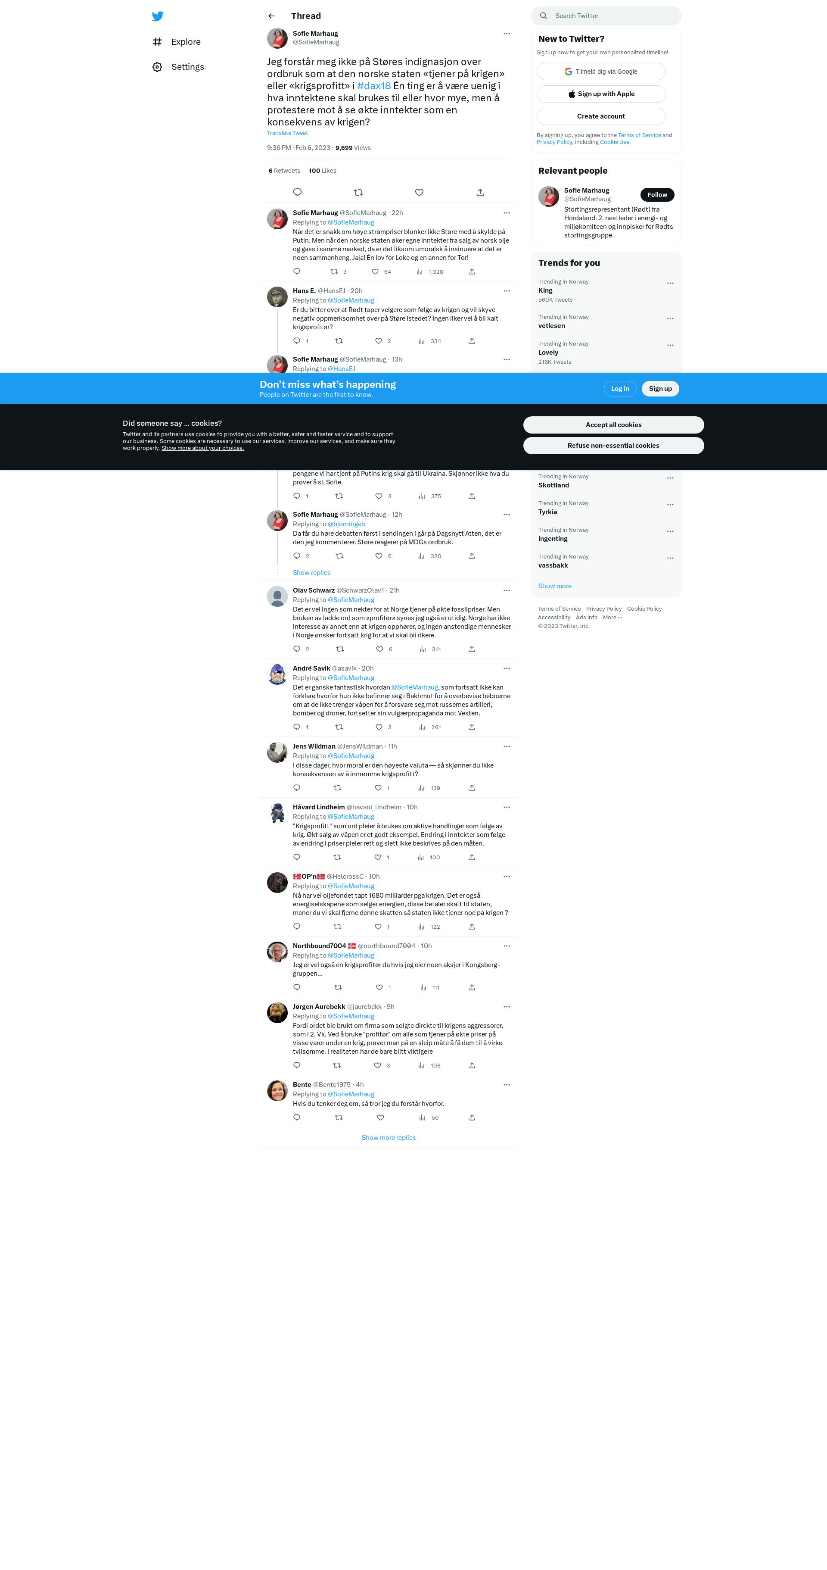Open options for Lovely trend
The height and width of the screenshot is (1570, 827).
tap(670, 346)
